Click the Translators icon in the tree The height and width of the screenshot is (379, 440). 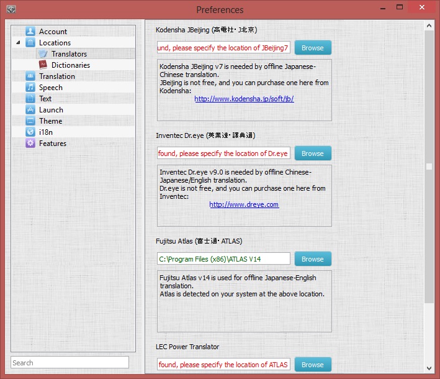tap(43, 53)
